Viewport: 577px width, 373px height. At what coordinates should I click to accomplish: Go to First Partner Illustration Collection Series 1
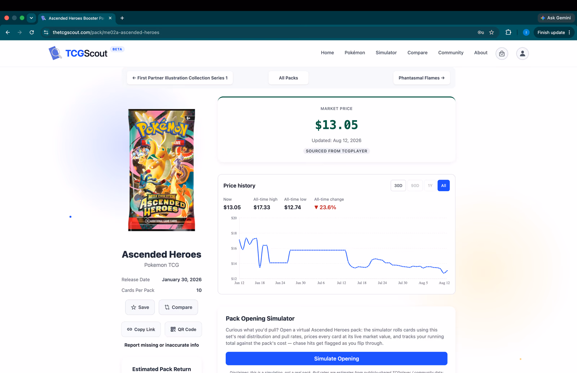coord(180,78)
